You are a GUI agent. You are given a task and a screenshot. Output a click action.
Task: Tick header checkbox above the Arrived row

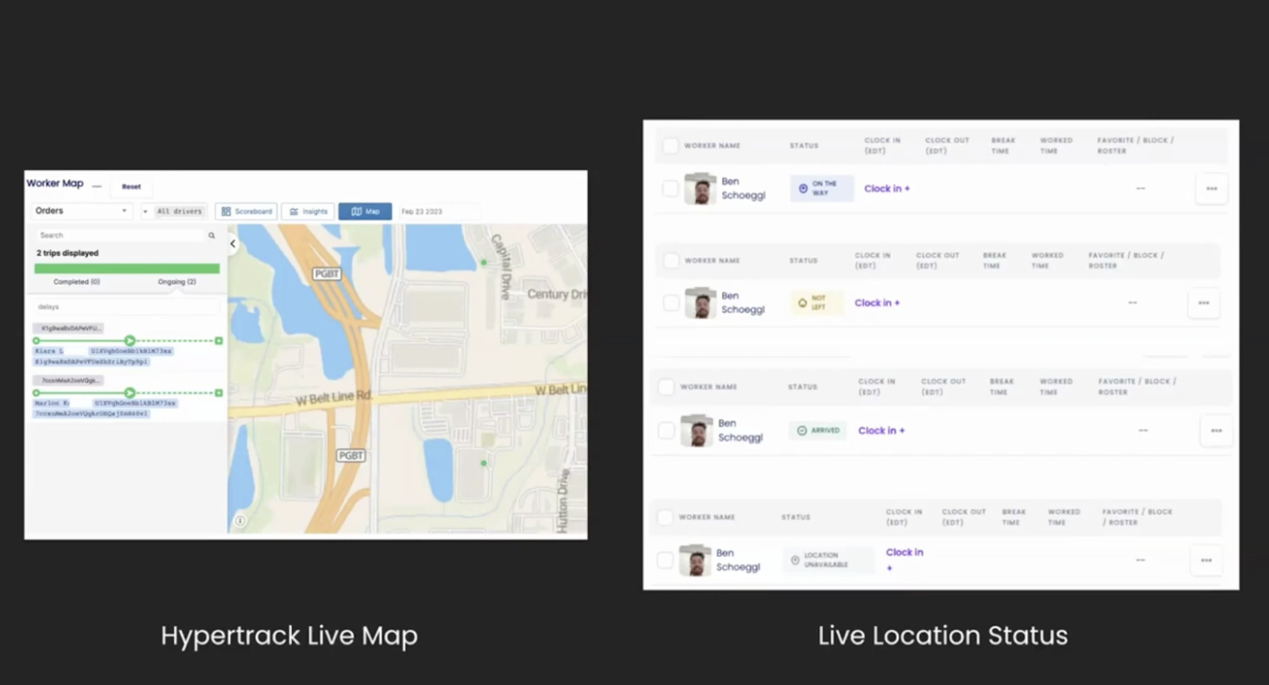click(x=666, y=386)
